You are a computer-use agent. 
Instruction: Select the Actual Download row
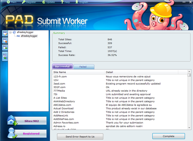[119, 109]
